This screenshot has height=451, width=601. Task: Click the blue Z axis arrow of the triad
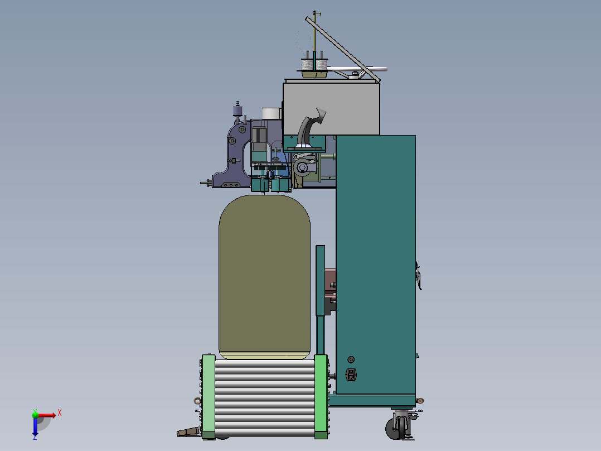pos(35,427)
